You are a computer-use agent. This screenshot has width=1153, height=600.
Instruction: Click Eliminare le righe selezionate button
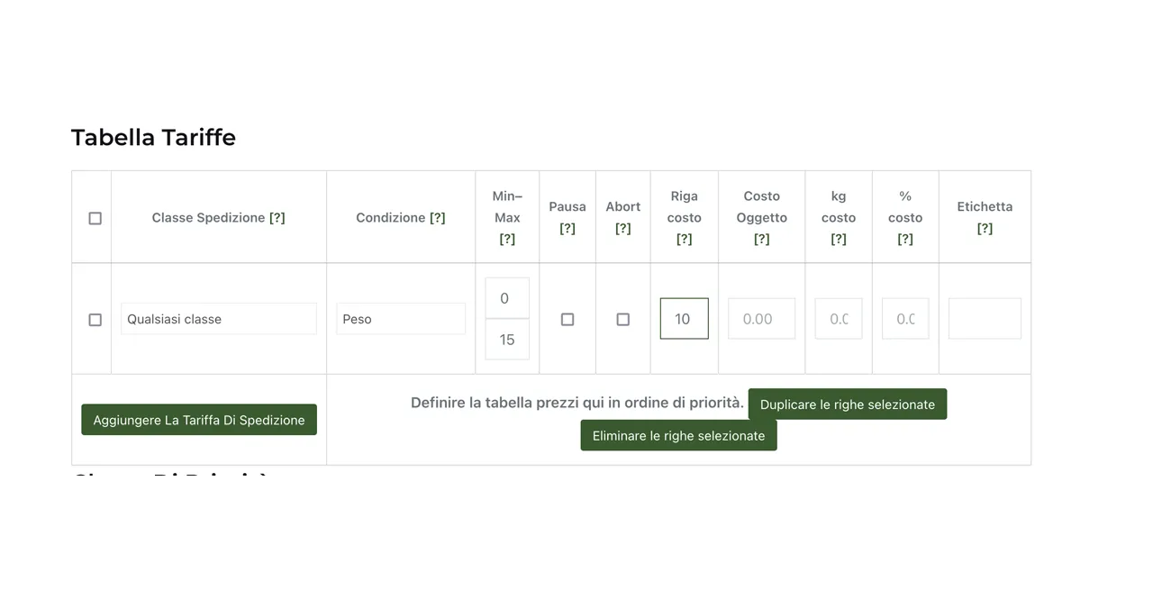pyautogui.click(x=678, y=435)
